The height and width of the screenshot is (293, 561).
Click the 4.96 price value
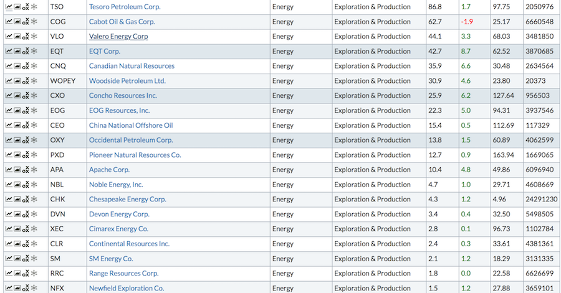(499, 199)
